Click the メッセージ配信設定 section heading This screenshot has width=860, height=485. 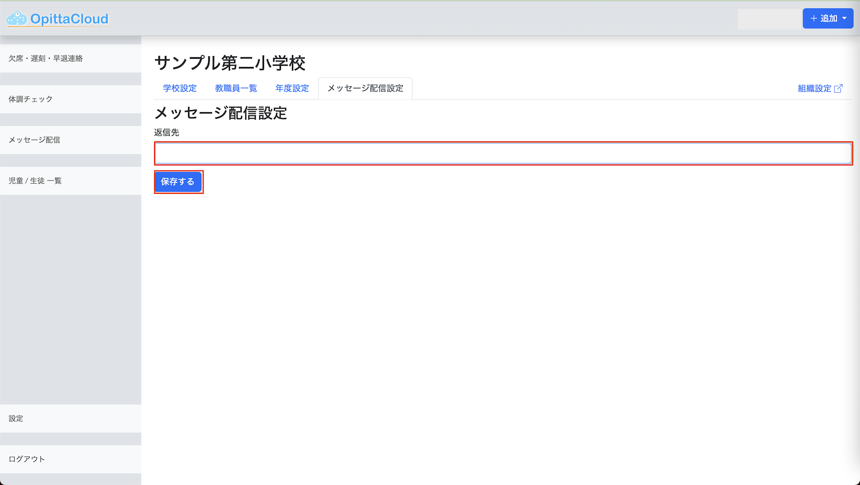tap(220, 113)
